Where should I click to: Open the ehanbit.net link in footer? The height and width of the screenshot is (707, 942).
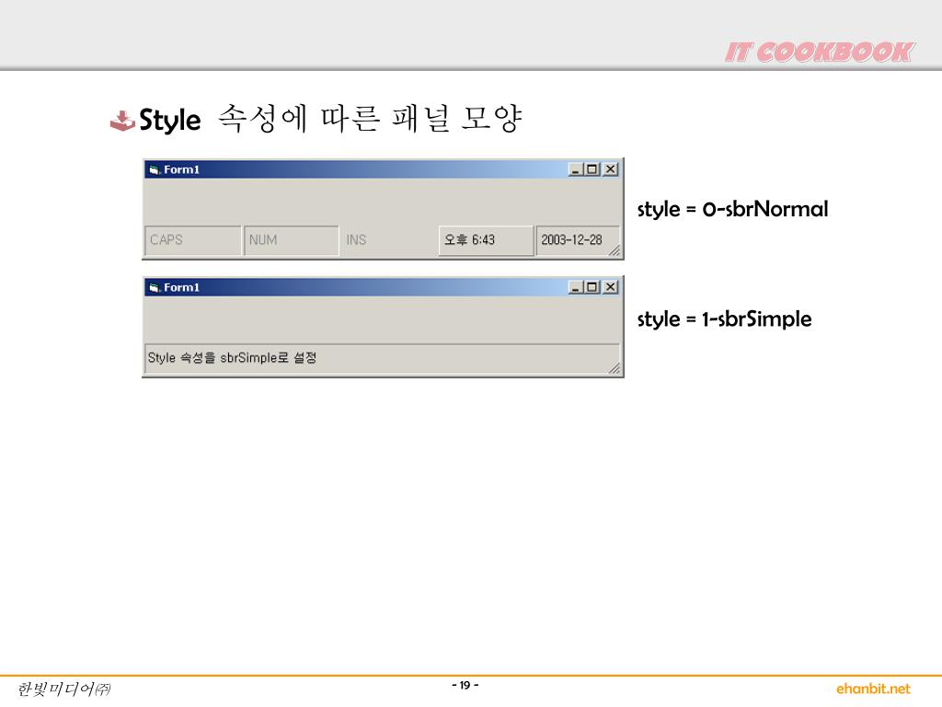pos(873,689)
